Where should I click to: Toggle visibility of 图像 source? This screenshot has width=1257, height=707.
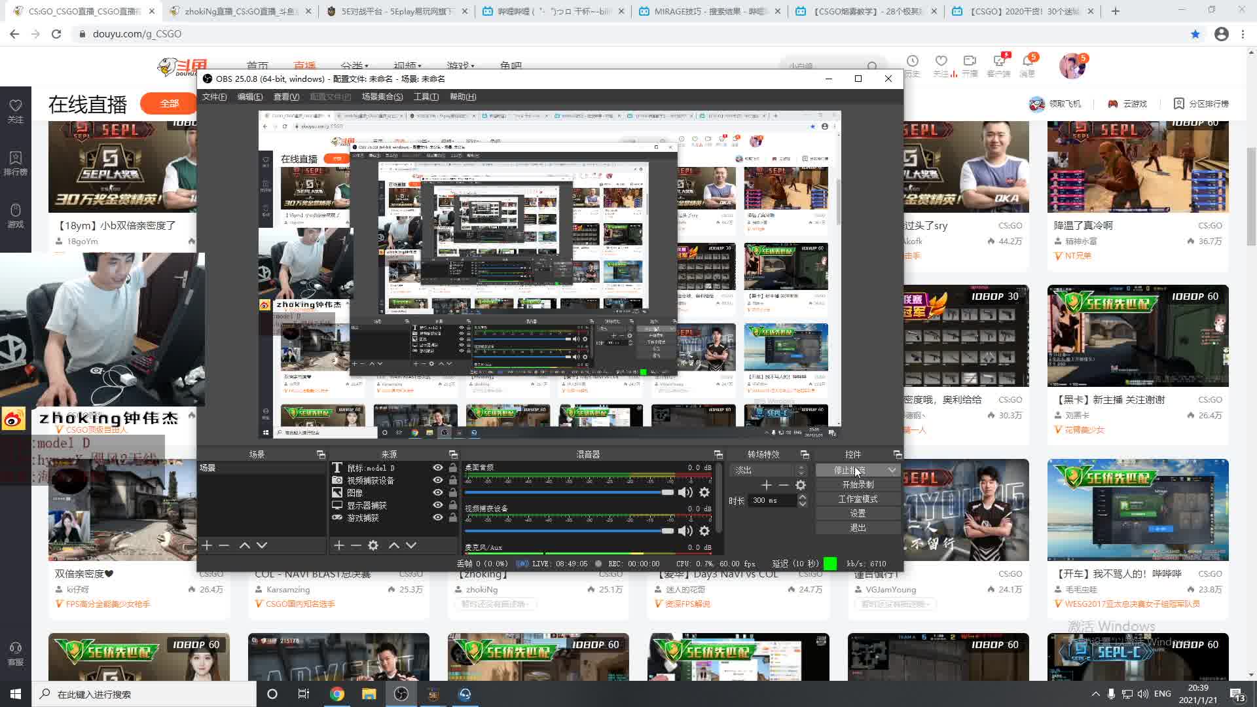(437, 493)
